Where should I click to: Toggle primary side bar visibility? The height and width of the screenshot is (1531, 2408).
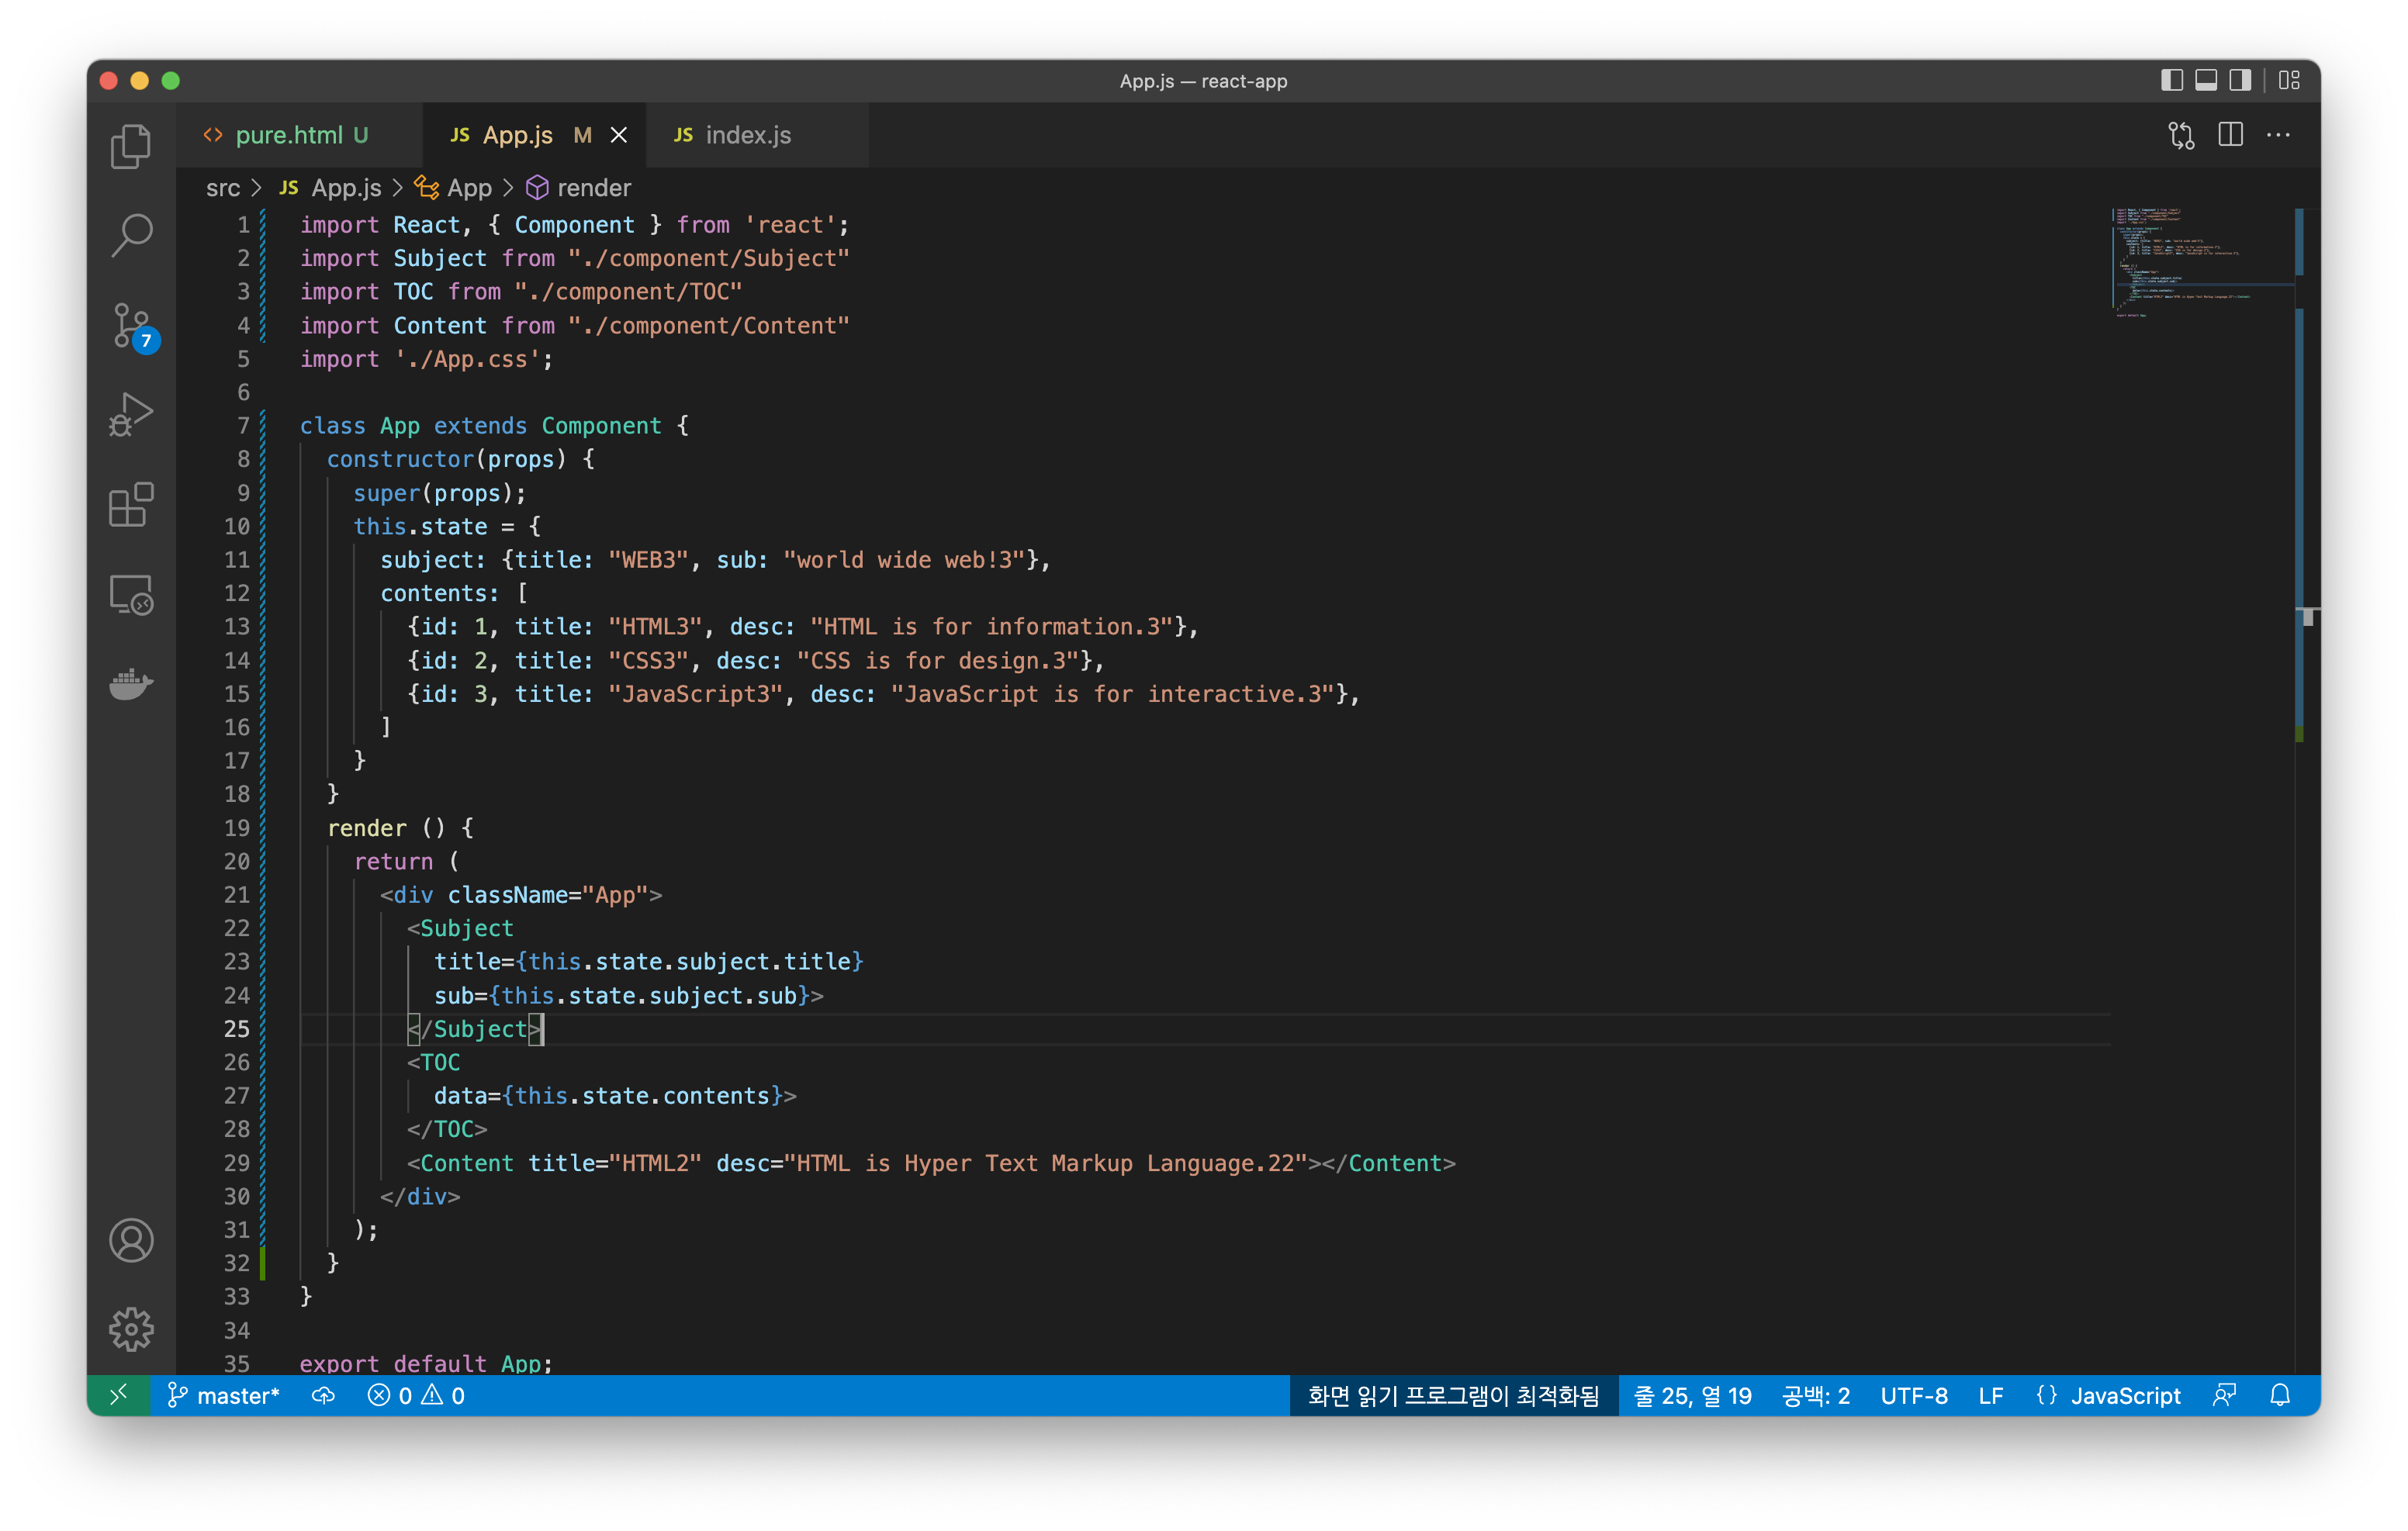click(x=2171, y=81)
